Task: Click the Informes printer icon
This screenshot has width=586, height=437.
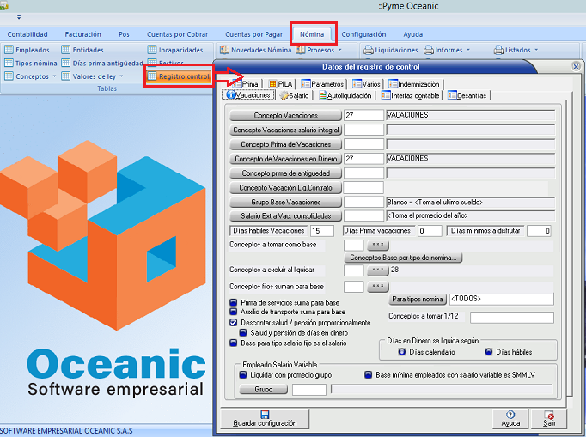Action: tap(429, 50)
